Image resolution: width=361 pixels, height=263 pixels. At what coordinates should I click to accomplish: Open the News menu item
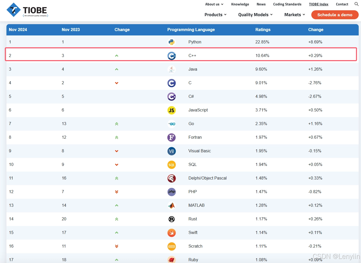(261, 4)
